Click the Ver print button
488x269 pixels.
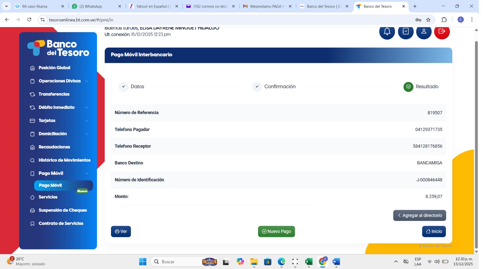pyautogui.click(x=121, y=231)
